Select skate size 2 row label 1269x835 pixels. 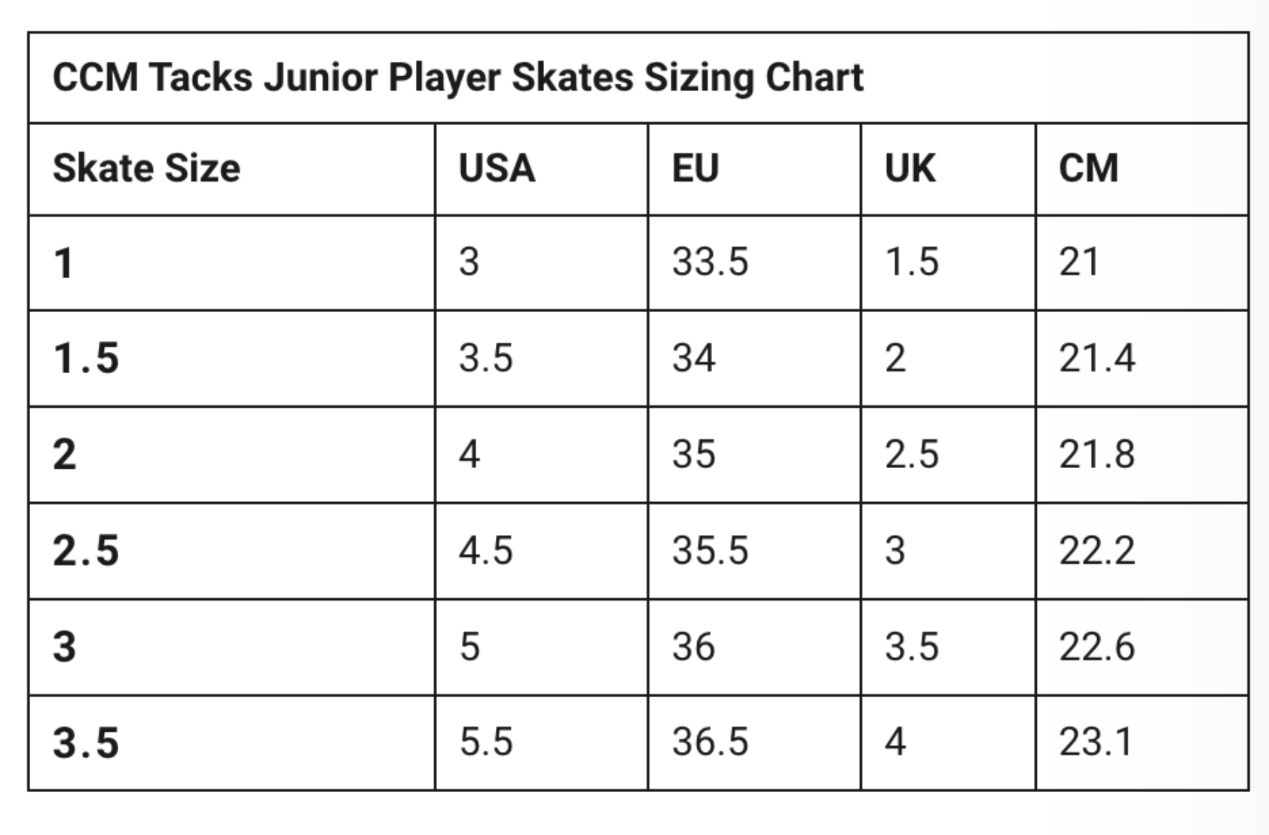(x=64, y=454)
